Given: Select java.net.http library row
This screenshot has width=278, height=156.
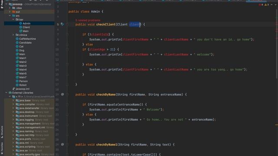Looking at the screenshot, I should 29,135.
